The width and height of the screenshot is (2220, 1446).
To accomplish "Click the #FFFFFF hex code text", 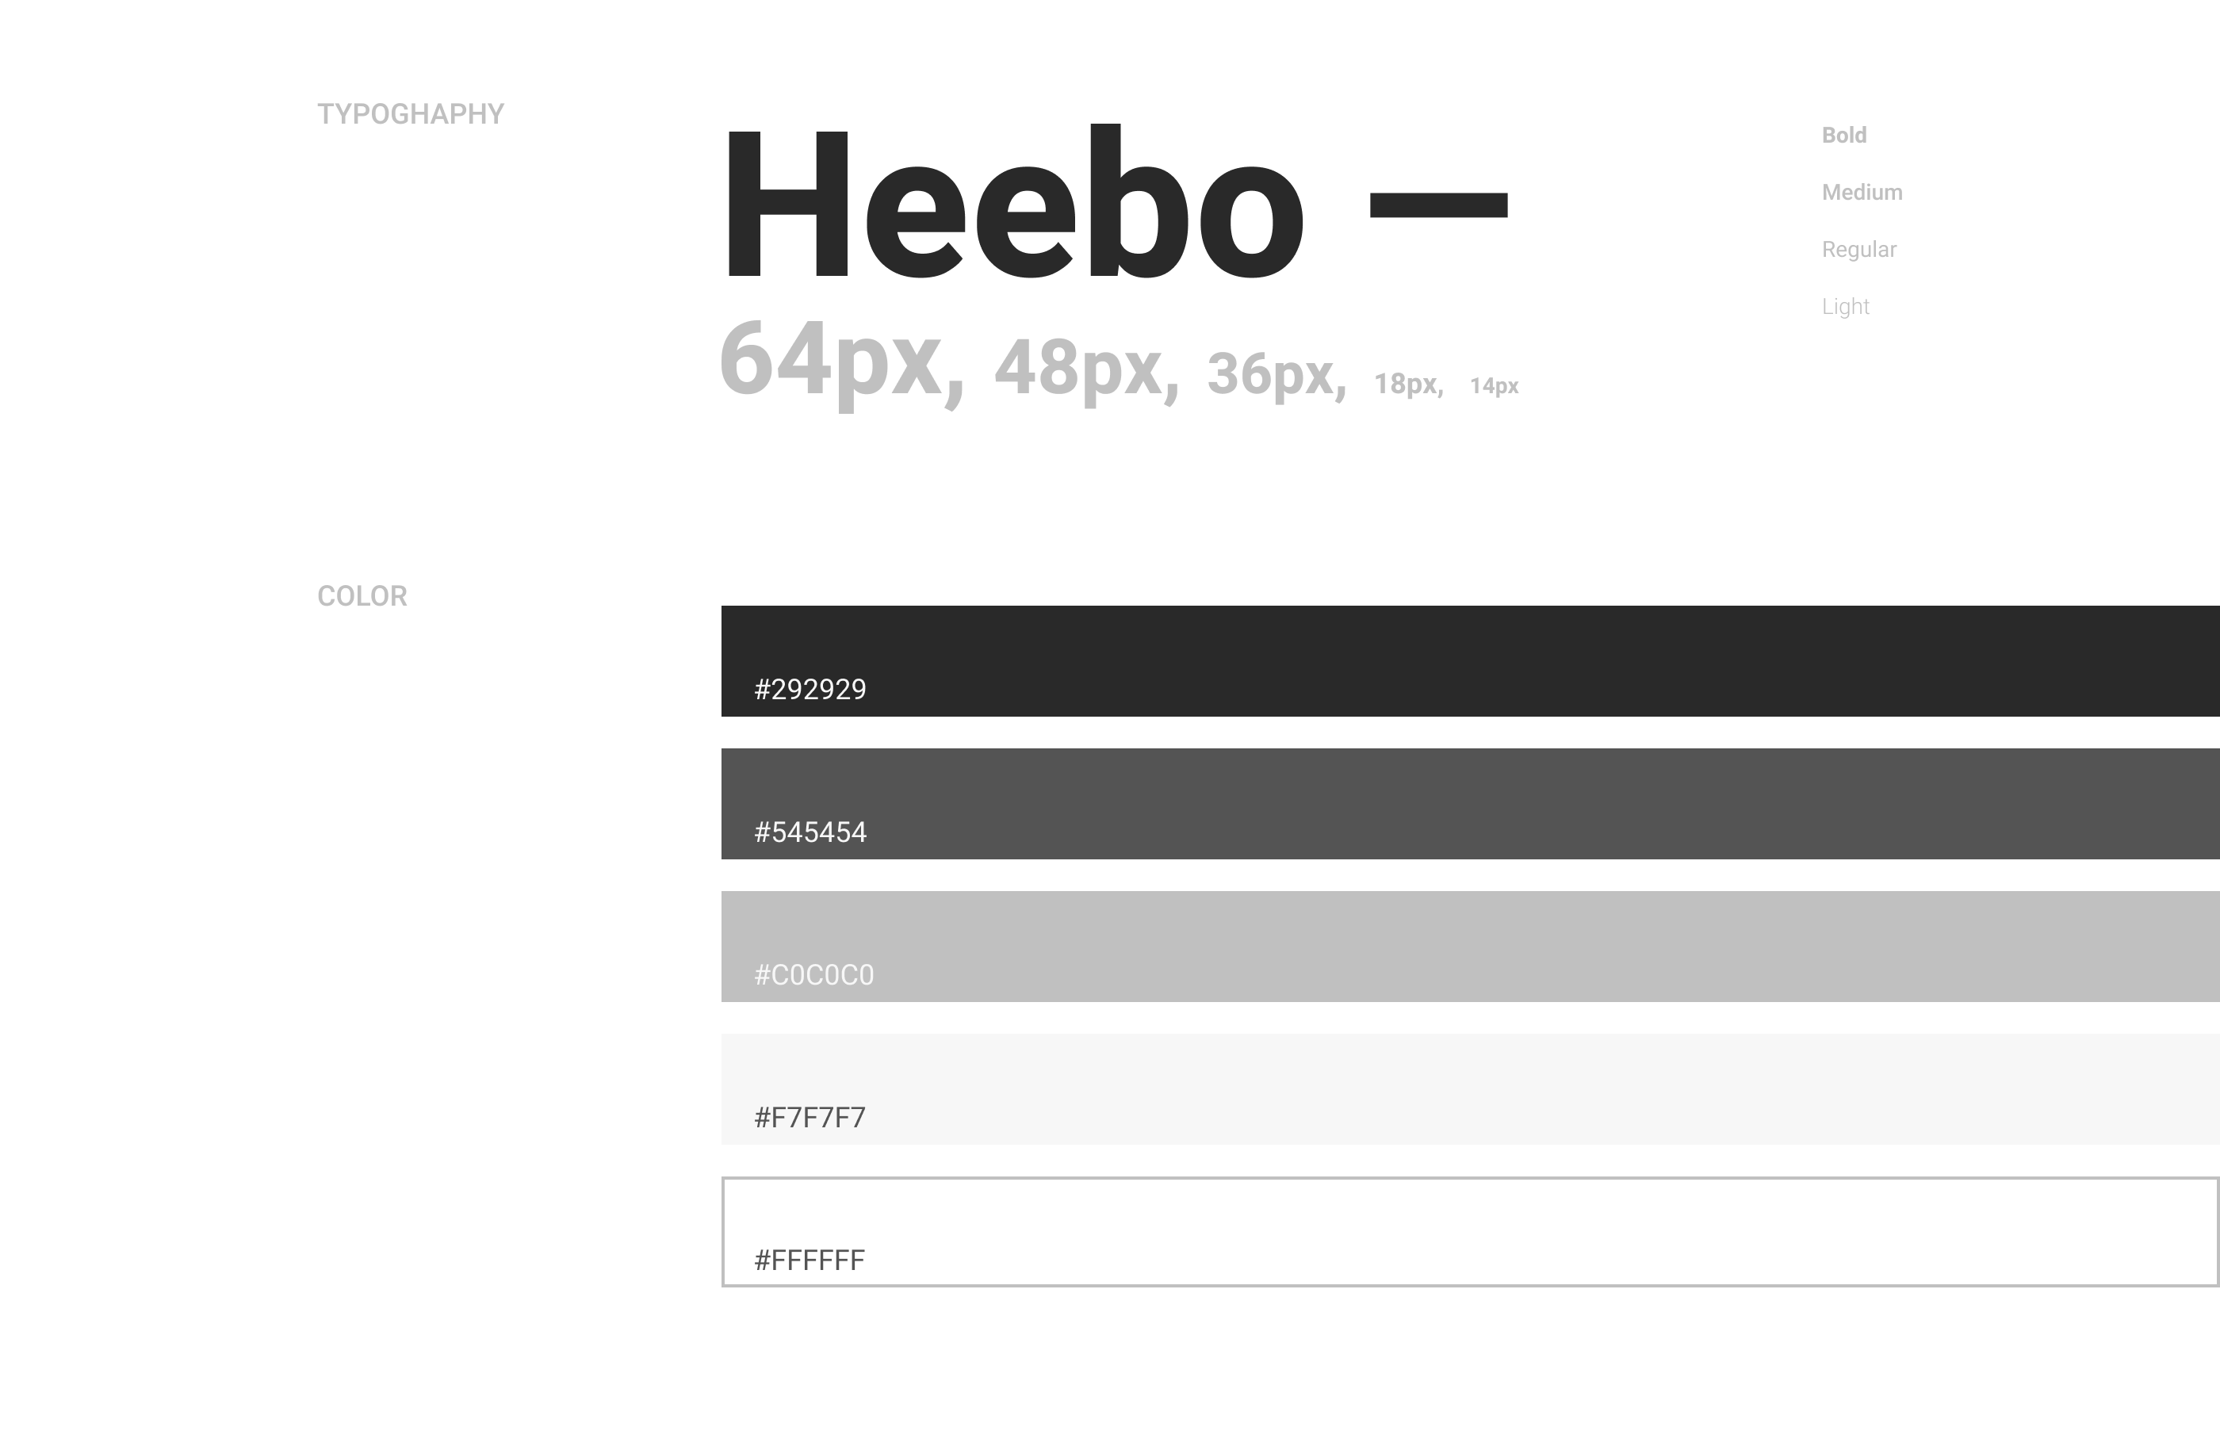I will [809, 1260].
